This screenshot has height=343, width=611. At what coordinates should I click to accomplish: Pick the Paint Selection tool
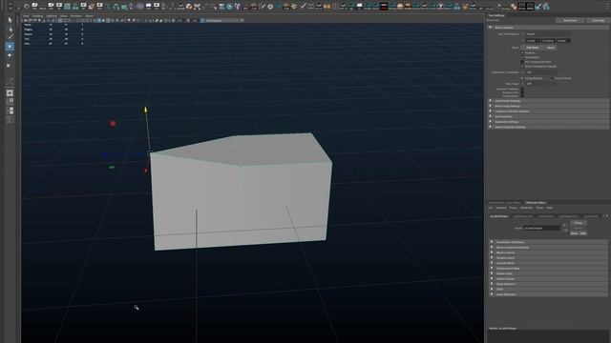tap(11, 37)
